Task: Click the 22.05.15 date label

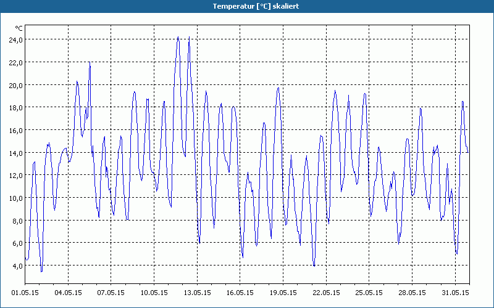Action: (x=326, y=293)
